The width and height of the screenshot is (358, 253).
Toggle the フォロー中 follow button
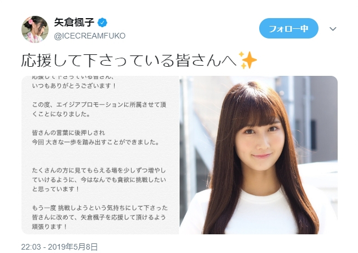pos(289,28)
